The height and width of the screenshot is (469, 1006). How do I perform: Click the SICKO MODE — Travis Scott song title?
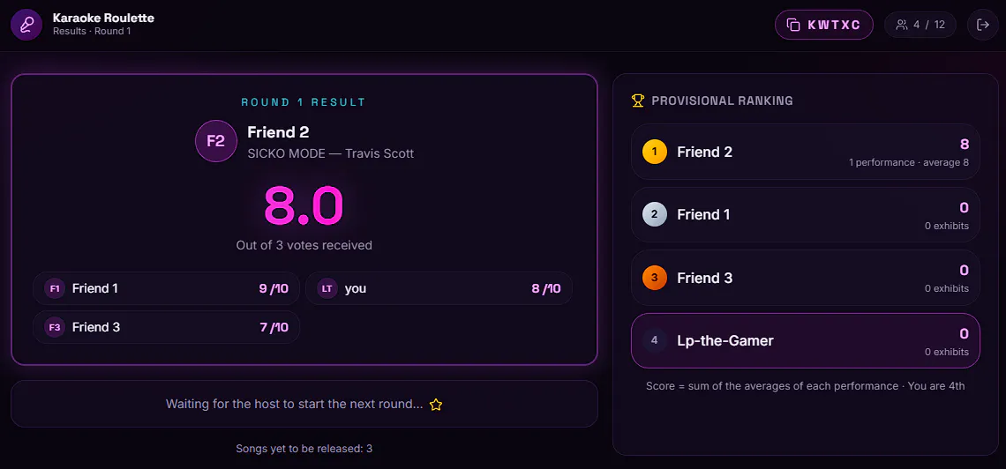330,153
